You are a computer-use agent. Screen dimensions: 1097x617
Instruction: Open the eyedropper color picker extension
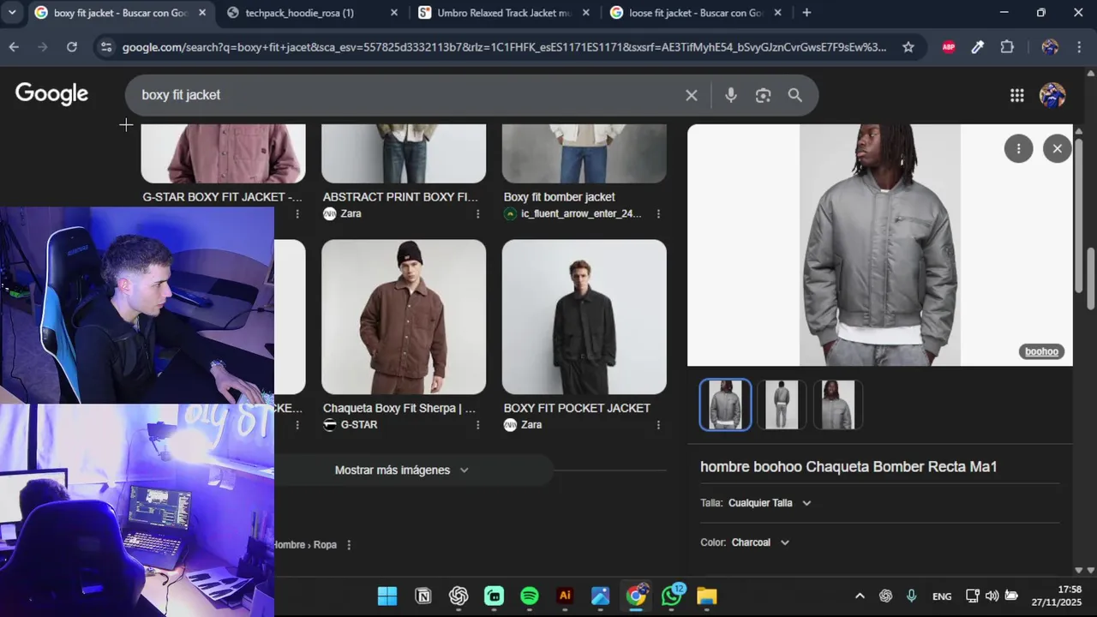tap(978, 47)
